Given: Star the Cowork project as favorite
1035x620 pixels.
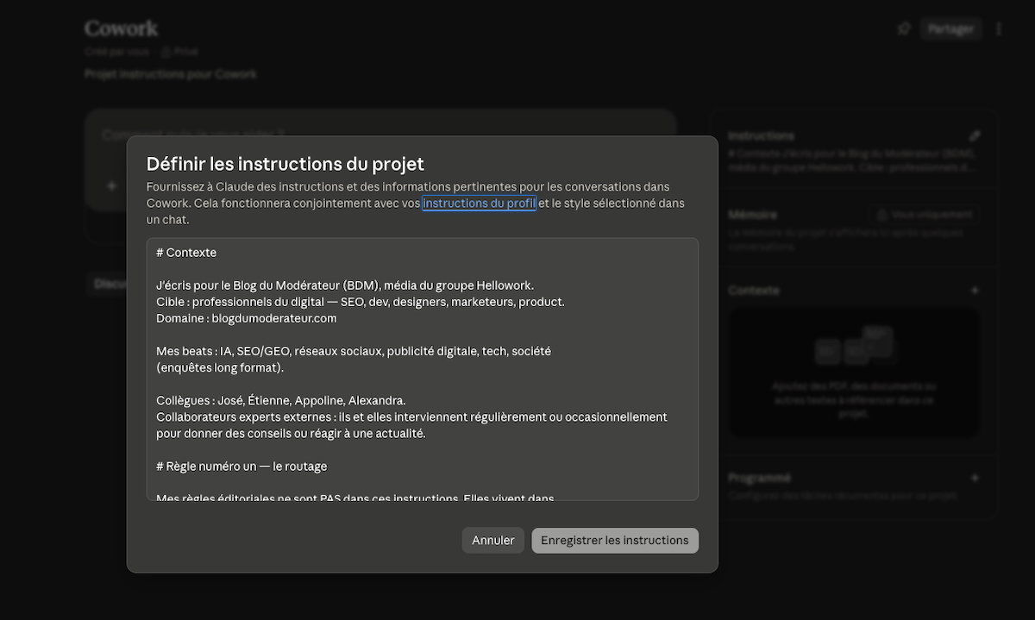Looking at the screenshot, I should coord(904,28).
